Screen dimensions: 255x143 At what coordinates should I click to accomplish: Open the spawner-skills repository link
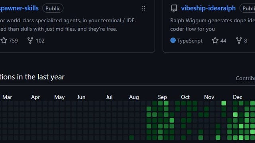click(x=19, y=8)
